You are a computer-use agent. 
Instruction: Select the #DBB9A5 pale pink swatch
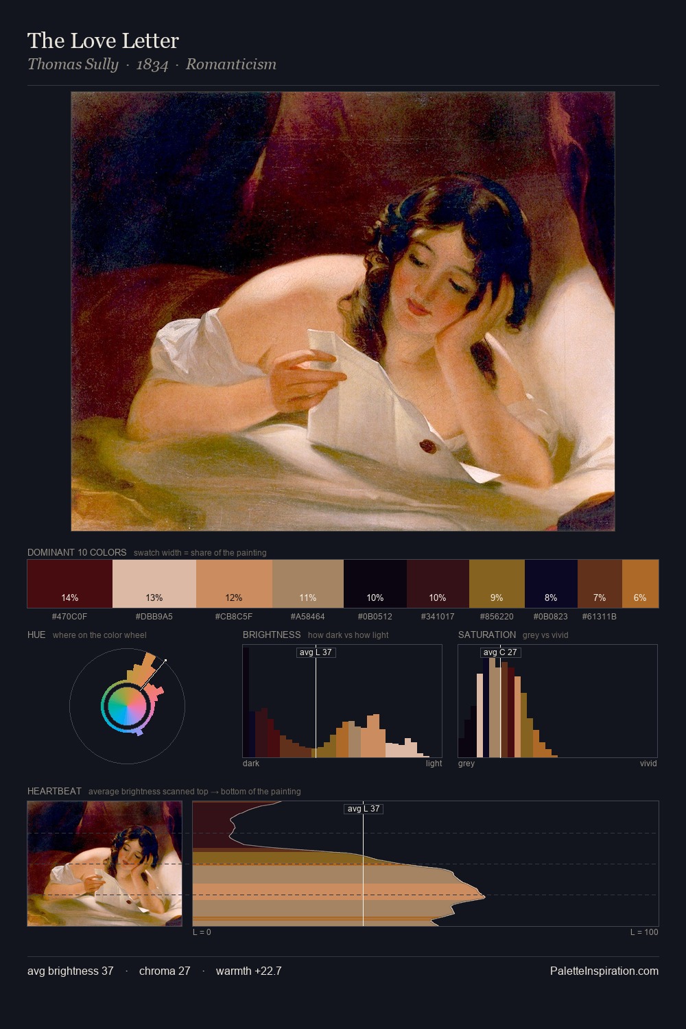[x=154, y=584]
